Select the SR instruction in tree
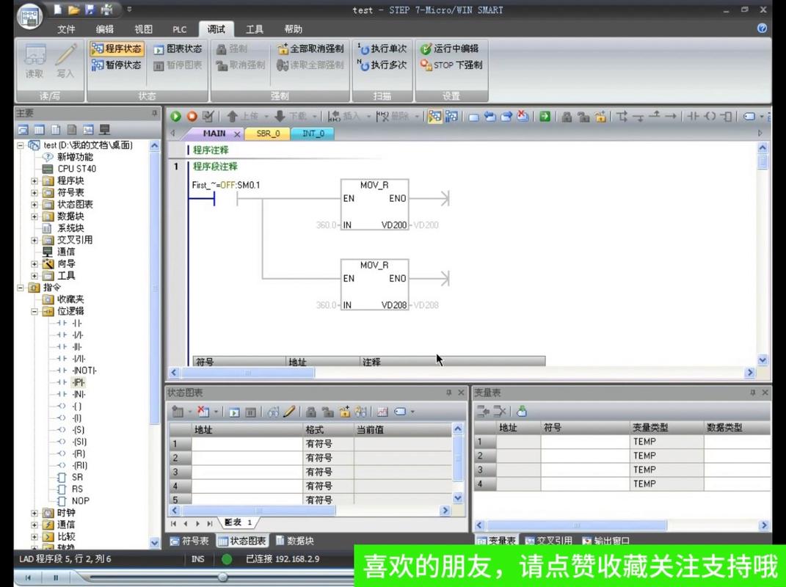The image size is (786, 587). point(77,477)
